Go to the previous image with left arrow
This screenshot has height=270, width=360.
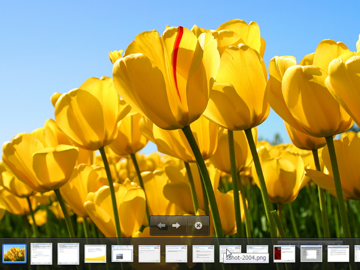coord(162,225)
